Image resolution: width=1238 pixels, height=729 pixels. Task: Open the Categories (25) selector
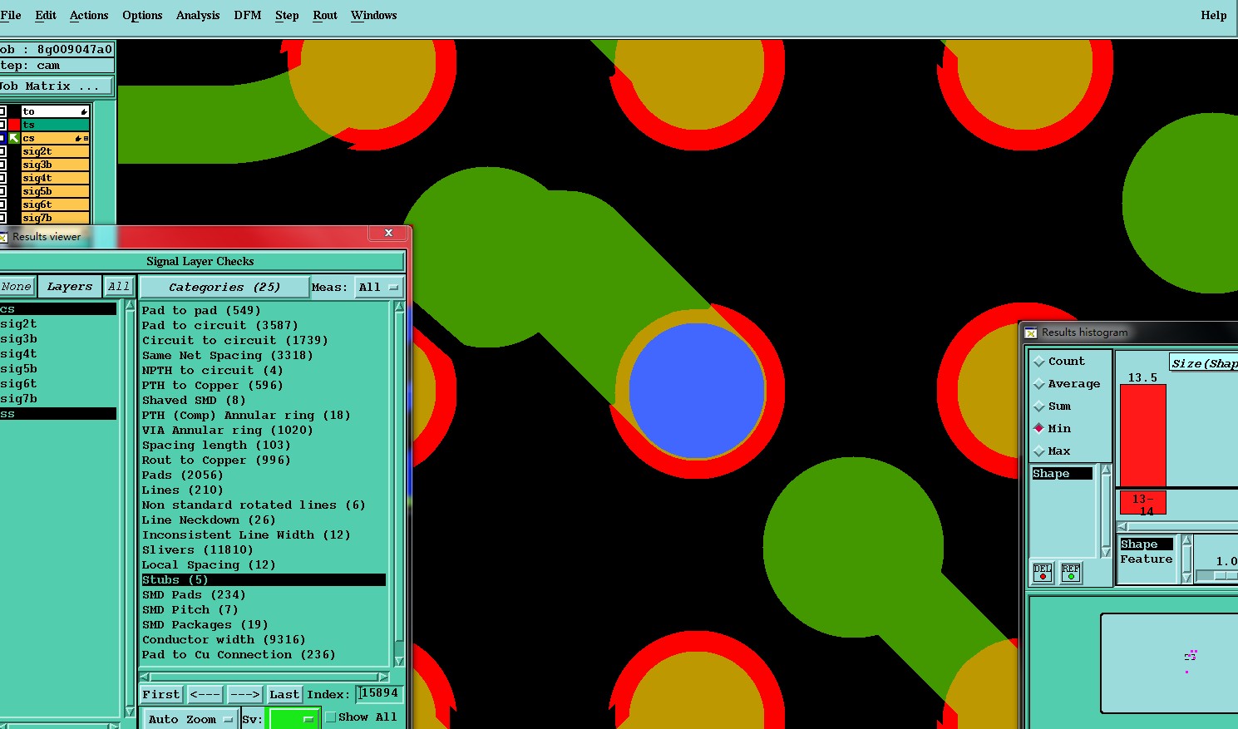click(224, 288)
